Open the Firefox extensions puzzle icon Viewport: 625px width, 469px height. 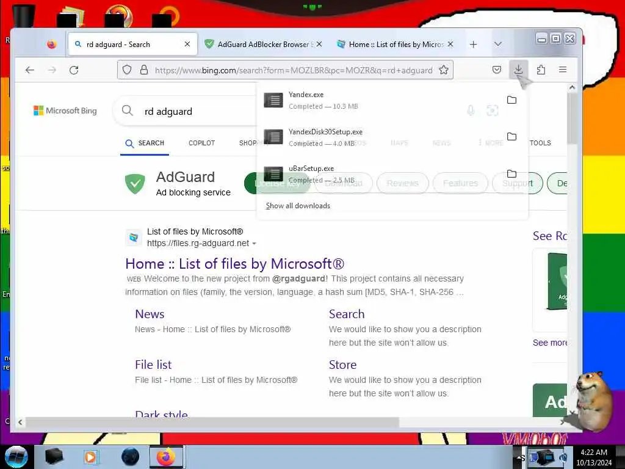click(x=541, y=70)
